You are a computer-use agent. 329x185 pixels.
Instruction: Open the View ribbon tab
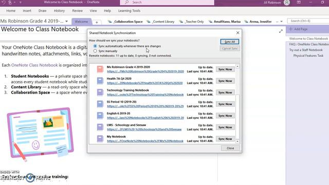click(93, 11)
